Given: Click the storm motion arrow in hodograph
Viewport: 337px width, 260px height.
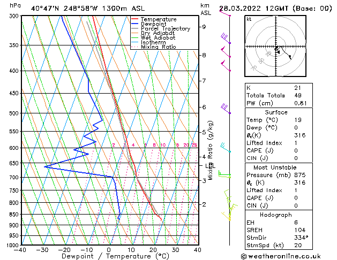Looking at the screenshot, I should [x=278, y=52].
